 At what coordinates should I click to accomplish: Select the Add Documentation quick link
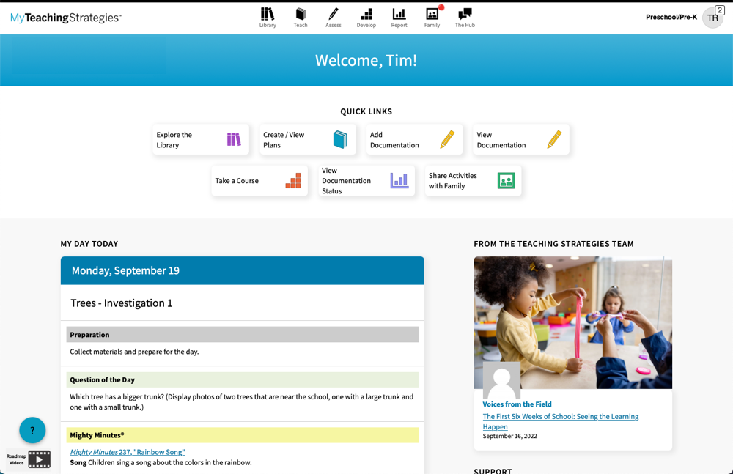coord(414,140)
